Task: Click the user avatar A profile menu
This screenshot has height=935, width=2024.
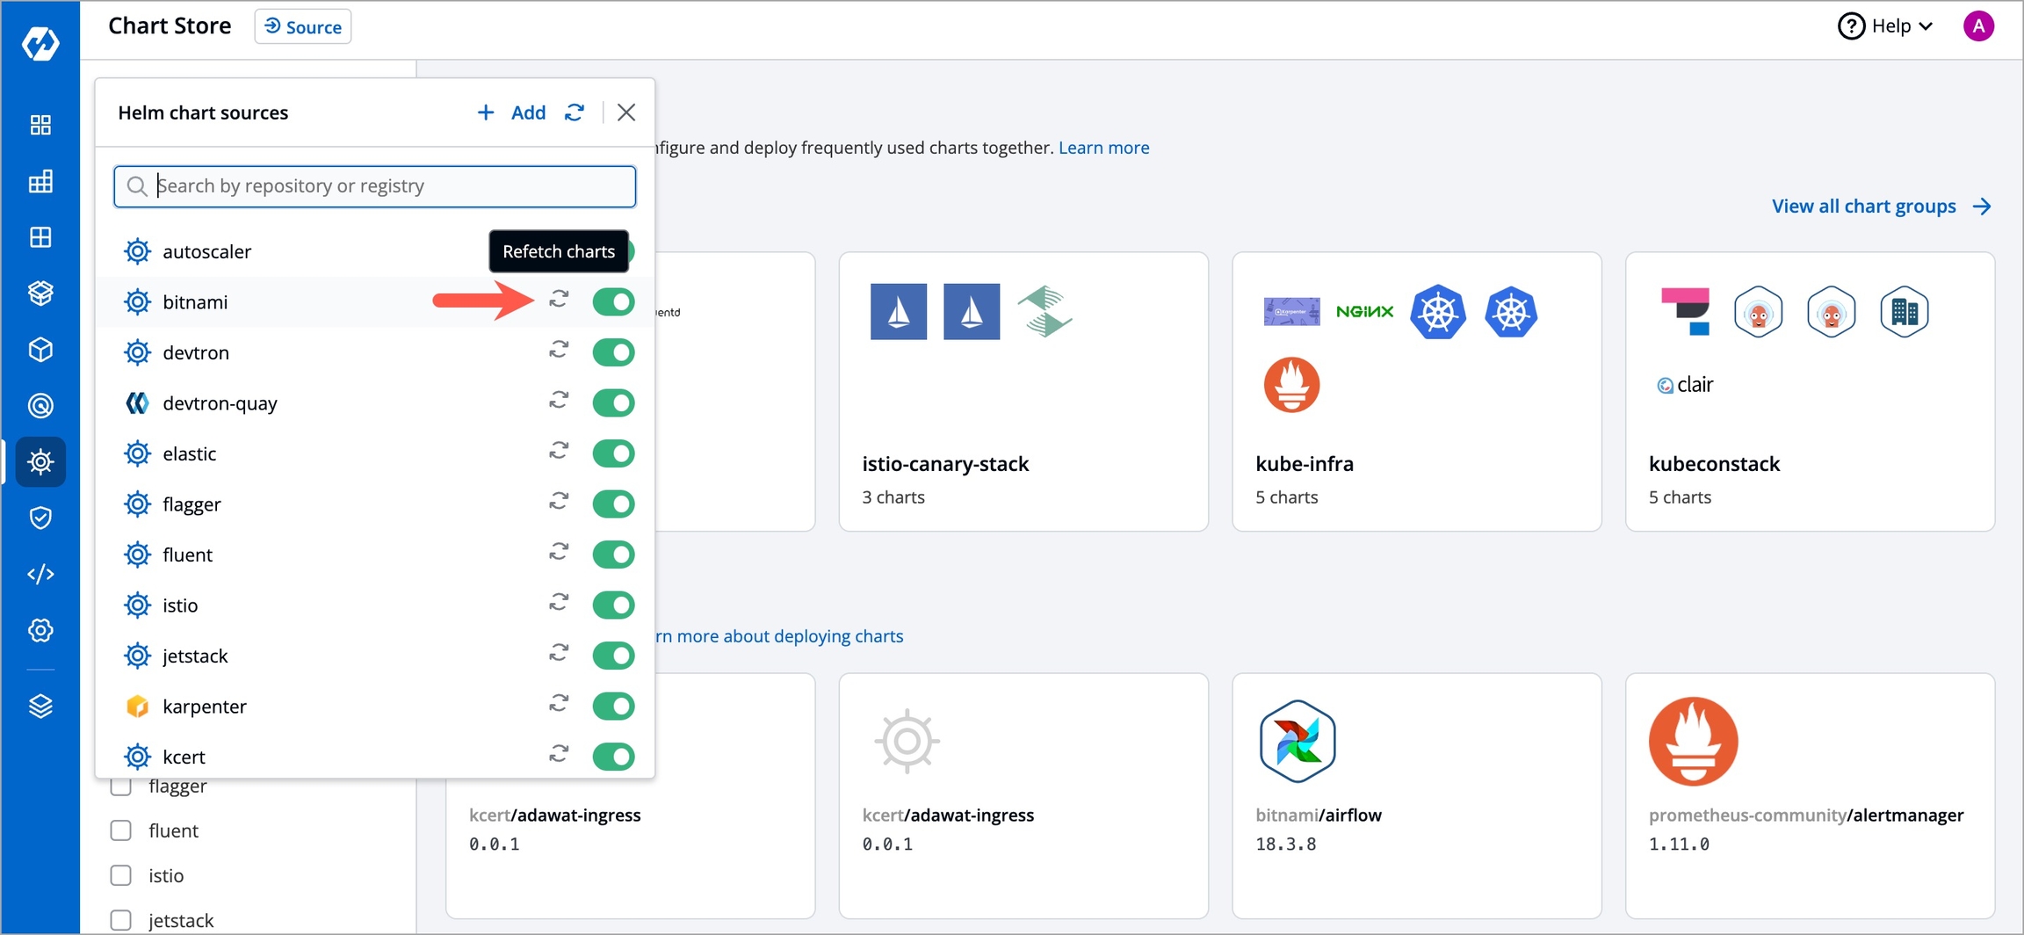Action: tap(1978, 26)
